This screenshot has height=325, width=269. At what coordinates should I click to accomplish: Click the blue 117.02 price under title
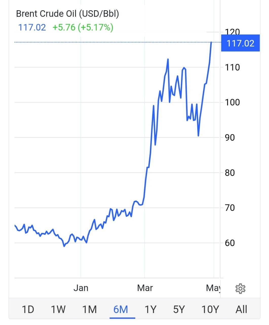(x=32, y=27)
